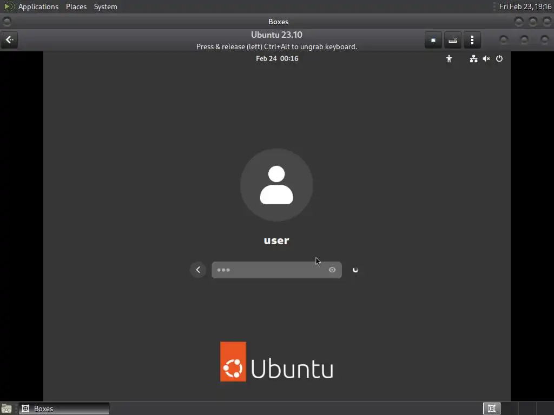
Task: Click the Ubuntu 23.10 title text
Action: (x=276, y=35)
